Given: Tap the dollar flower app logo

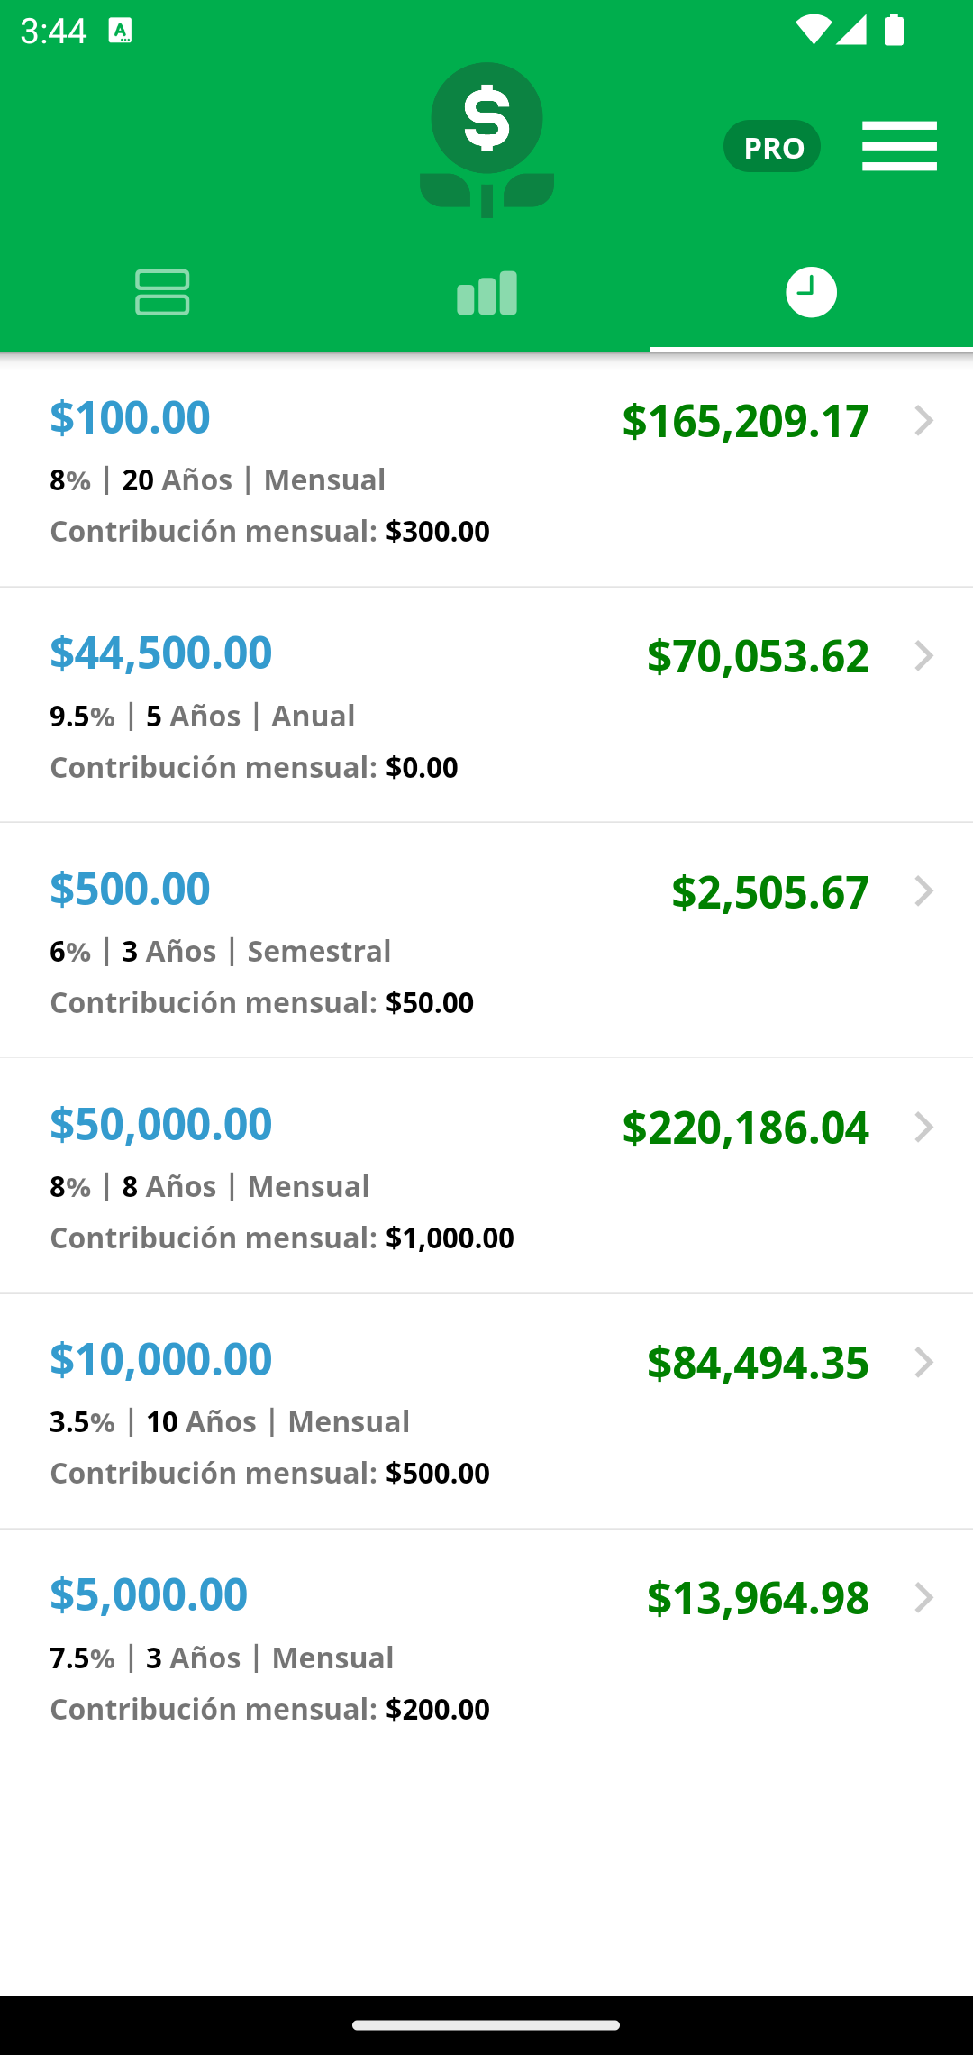Looking at the screenshot, I should (486, 140).
